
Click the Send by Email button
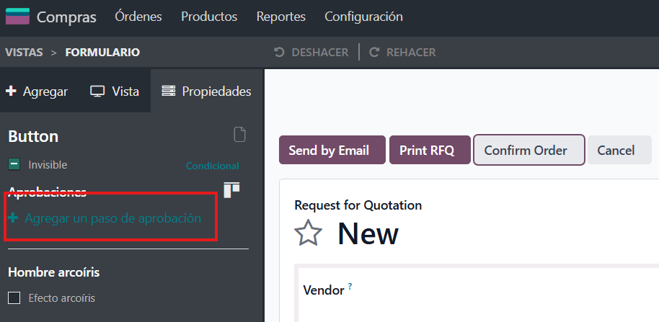329,151
